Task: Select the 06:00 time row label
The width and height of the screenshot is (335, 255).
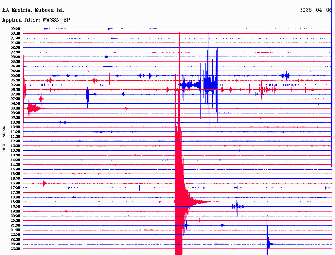Action: pos(15,85)
